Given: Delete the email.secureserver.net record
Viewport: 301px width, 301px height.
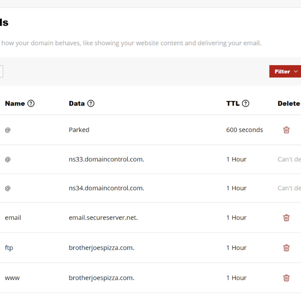Looking at the screenshot, I should tap(286, 218).
